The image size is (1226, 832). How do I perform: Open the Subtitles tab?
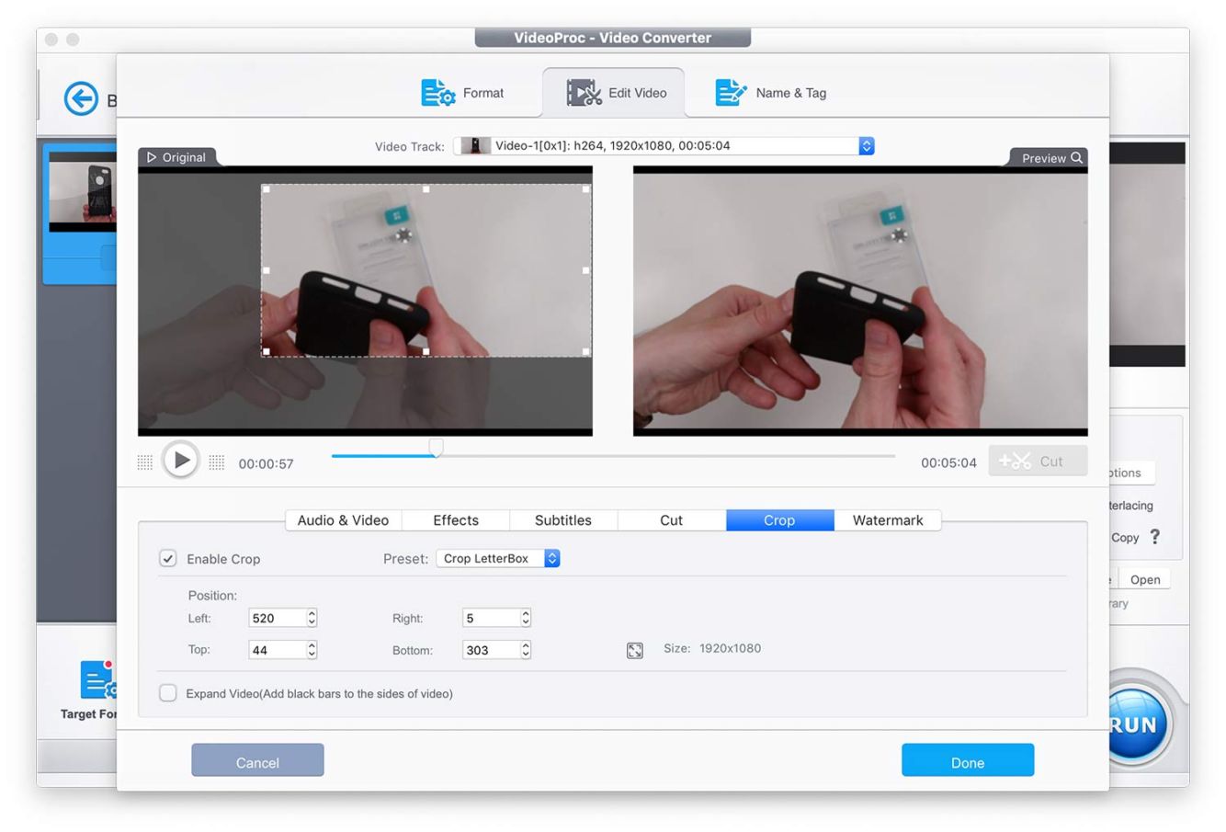(x=562, y=520)
